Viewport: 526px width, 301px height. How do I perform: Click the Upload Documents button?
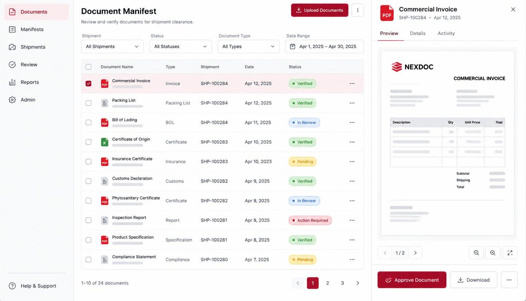point(320,10)
